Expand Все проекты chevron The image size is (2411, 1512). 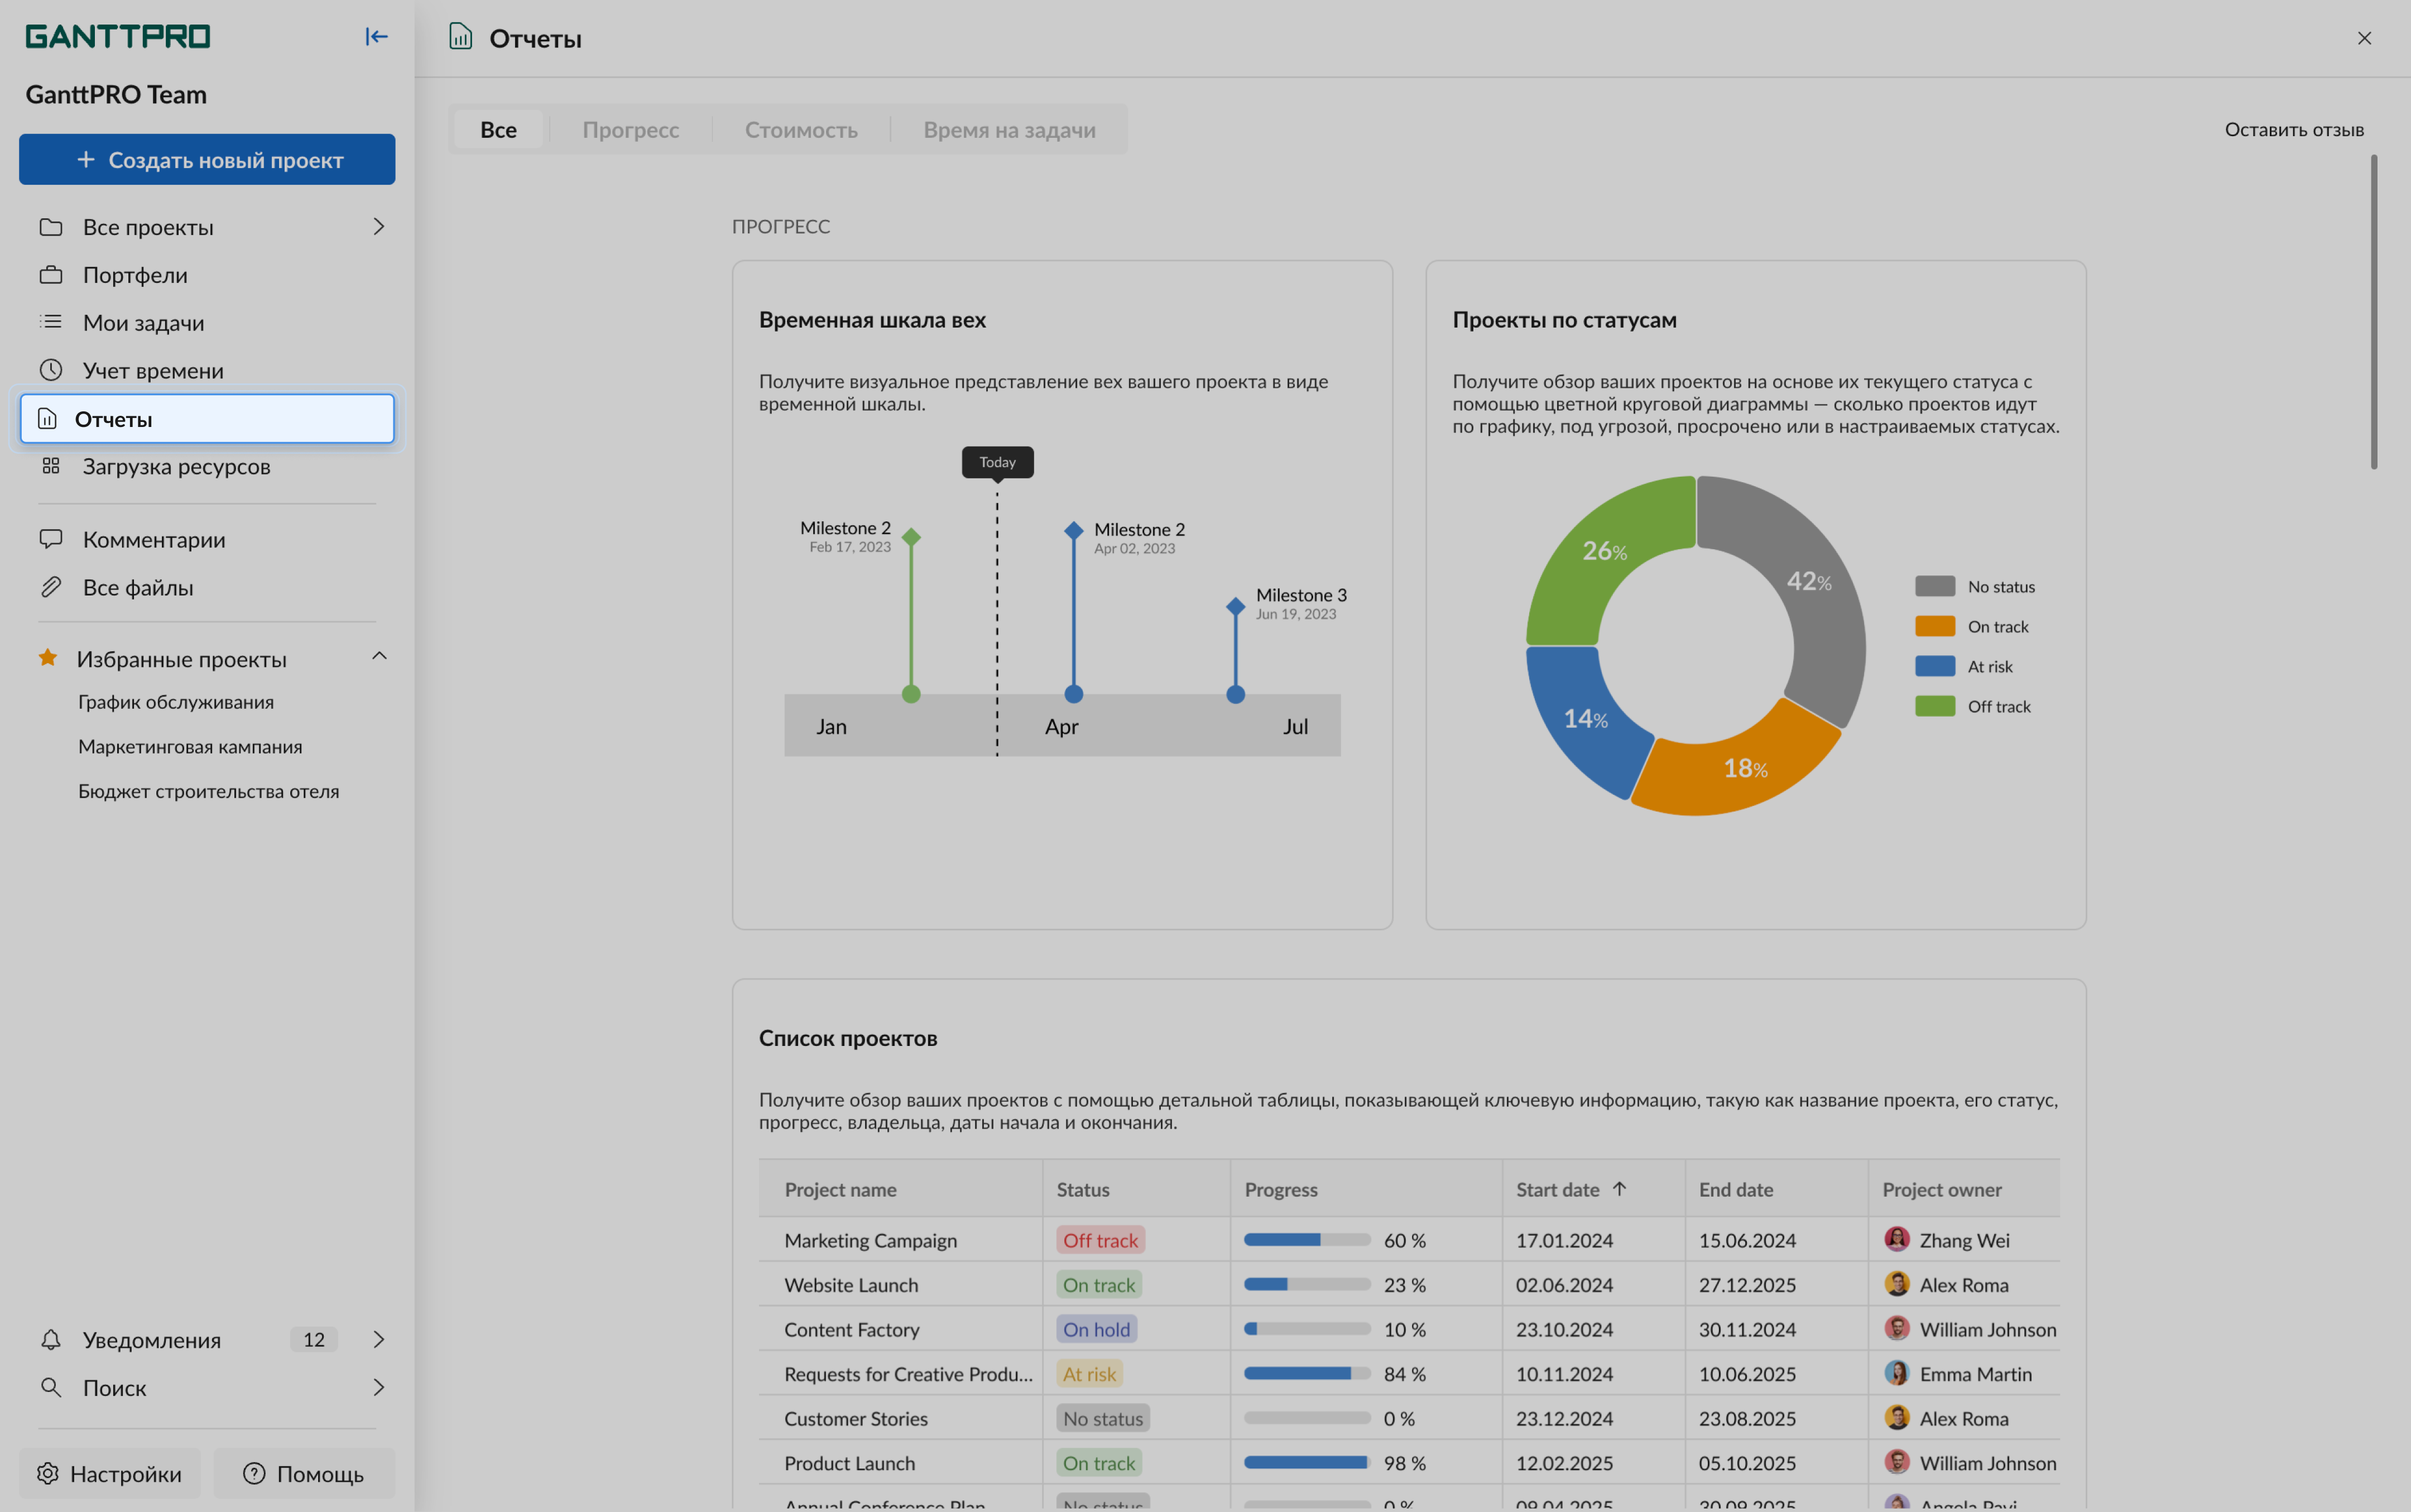(x=378, y=227)
